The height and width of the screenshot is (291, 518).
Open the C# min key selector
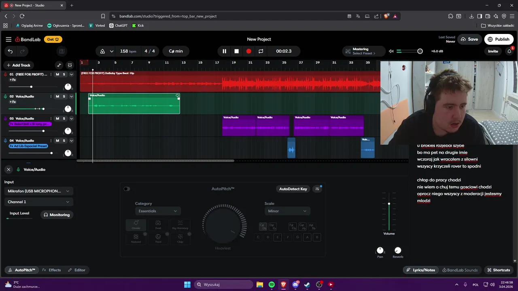(176, 51)
